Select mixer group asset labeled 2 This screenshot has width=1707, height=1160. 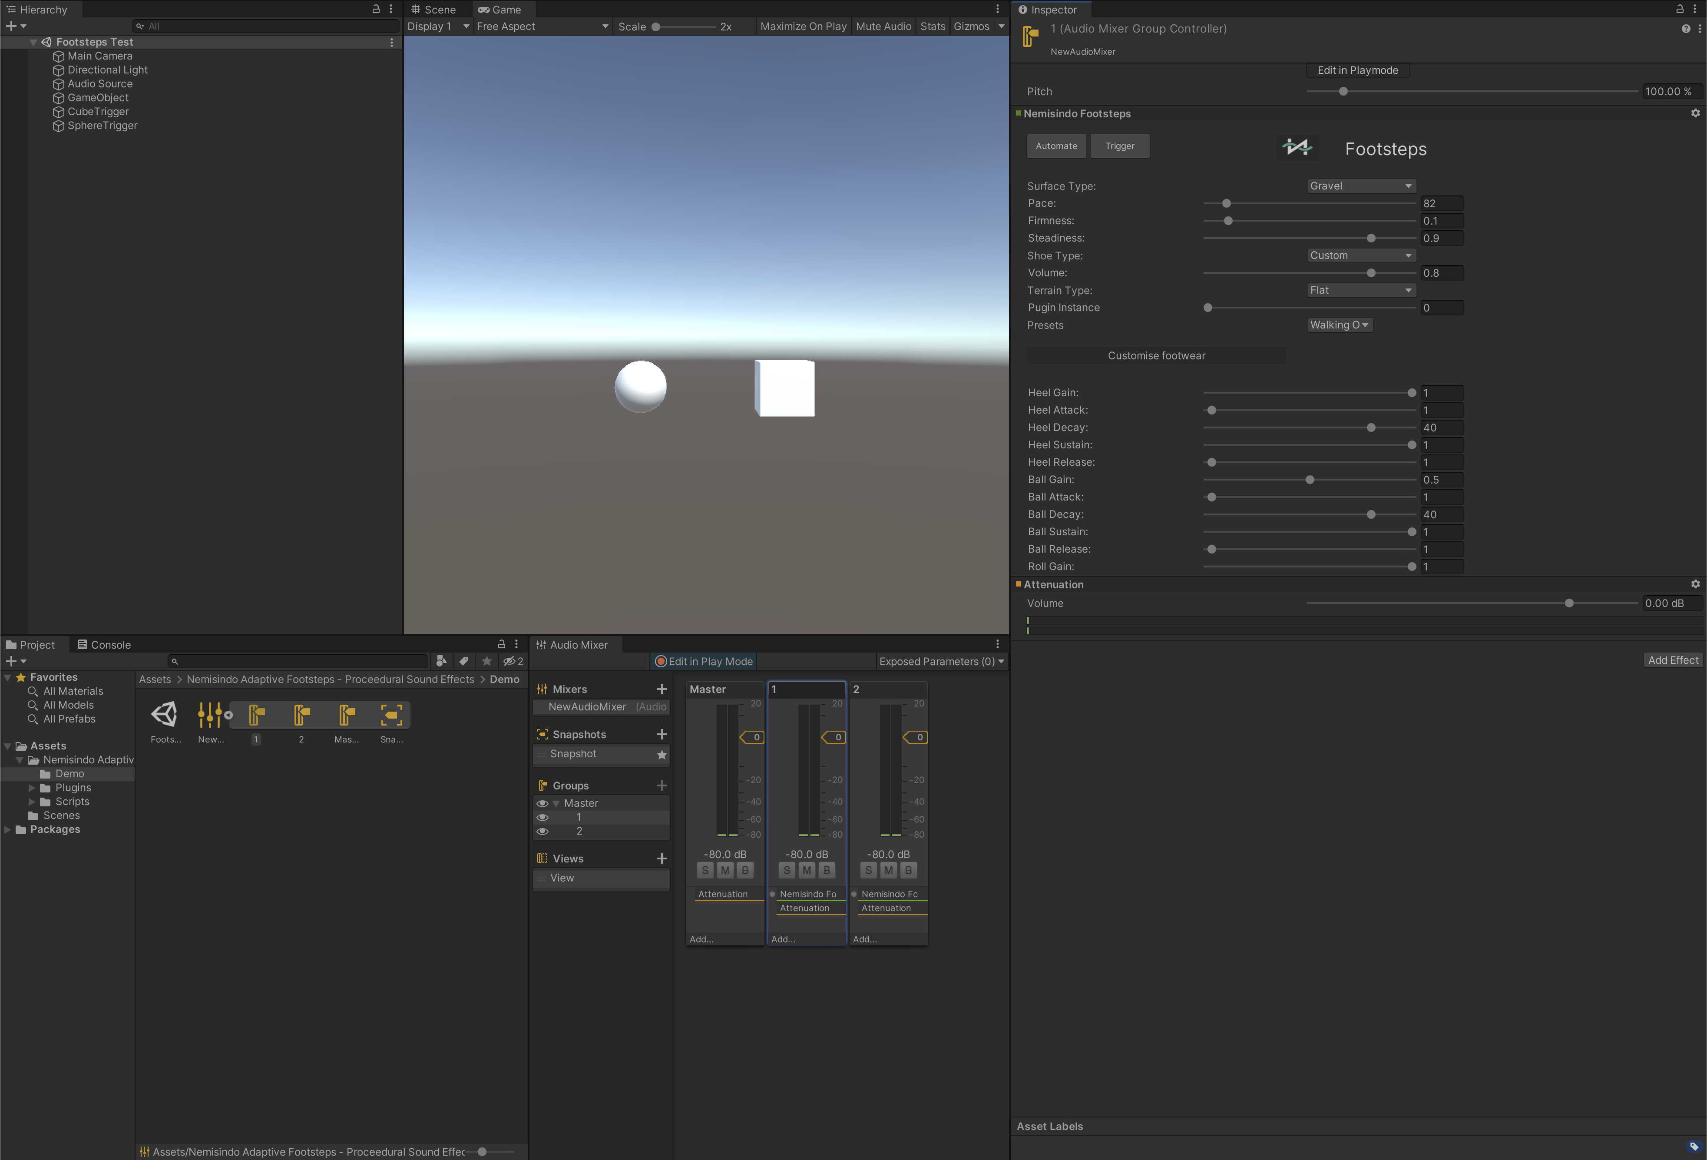301,714
